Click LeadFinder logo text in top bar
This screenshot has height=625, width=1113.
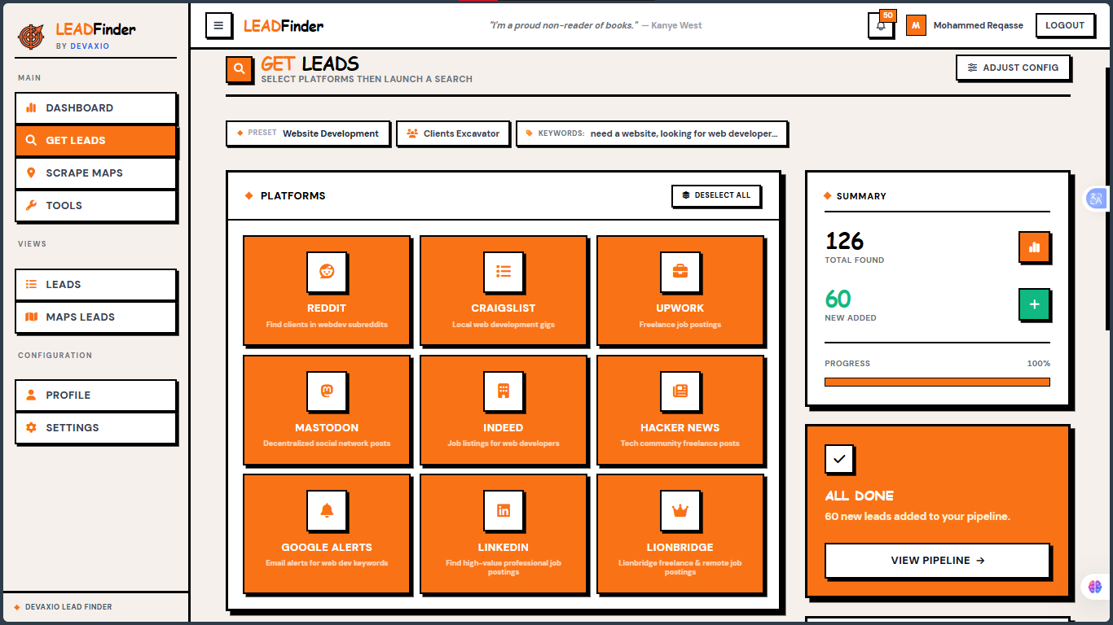coord(284,26)
